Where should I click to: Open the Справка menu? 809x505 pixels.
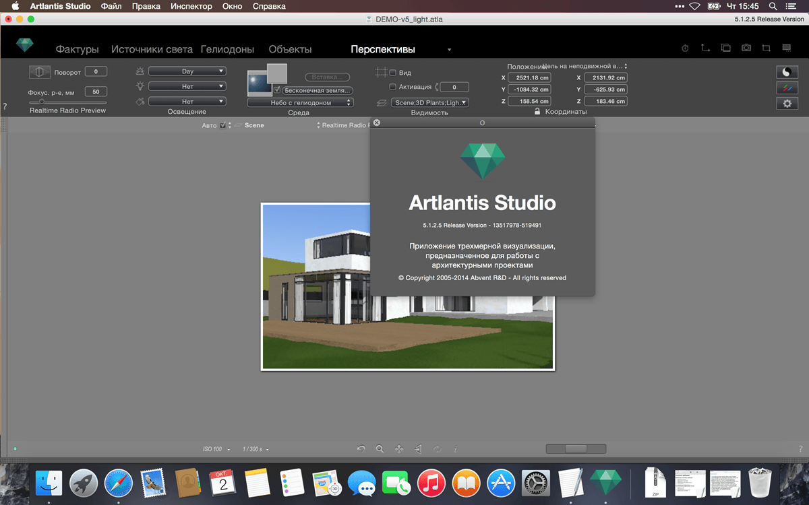pos(268,6)
